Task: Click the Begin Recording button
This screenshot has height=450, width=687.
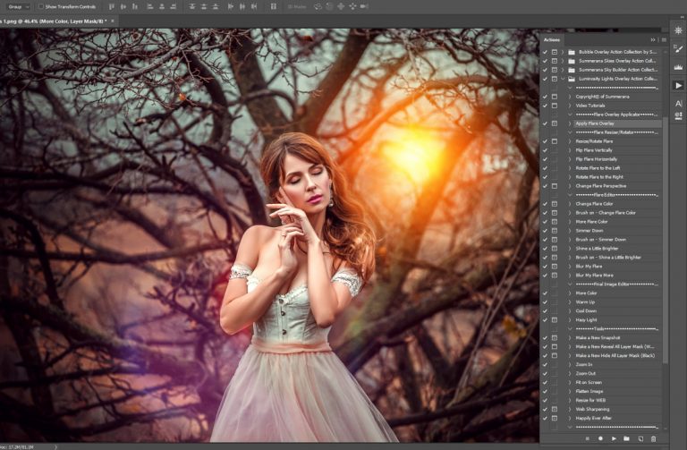Action: (x=599, y=438)
